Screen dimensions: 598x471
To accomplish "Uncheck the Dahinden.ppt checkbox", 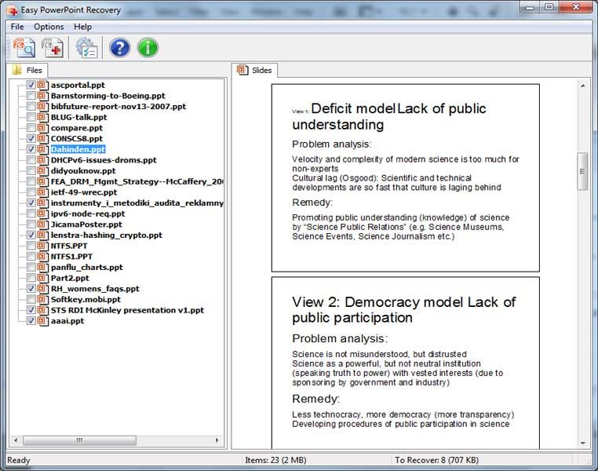I will point(31,148).
